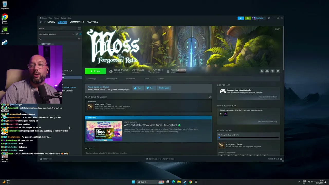The height and width of the screenshot is (185, 329).
Task: Click the achievements progress bar
Action: [x=249, y=138]
